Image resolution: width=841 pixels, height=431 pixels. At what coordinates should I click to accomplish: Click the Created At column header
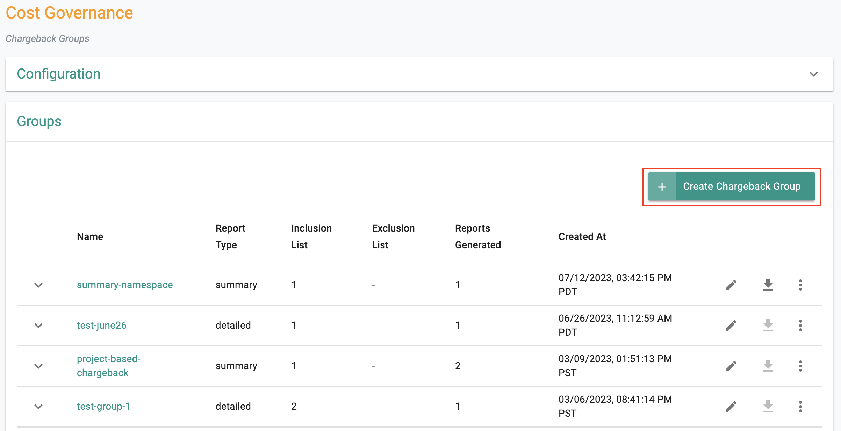click(x=582, y=237)
